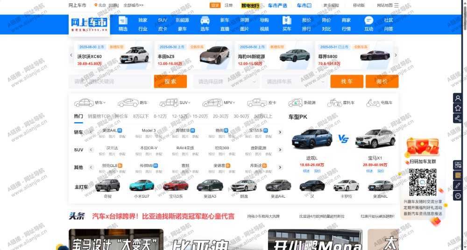
Task: Click the user profile icon in right sidebar
Action: point(458,98)
